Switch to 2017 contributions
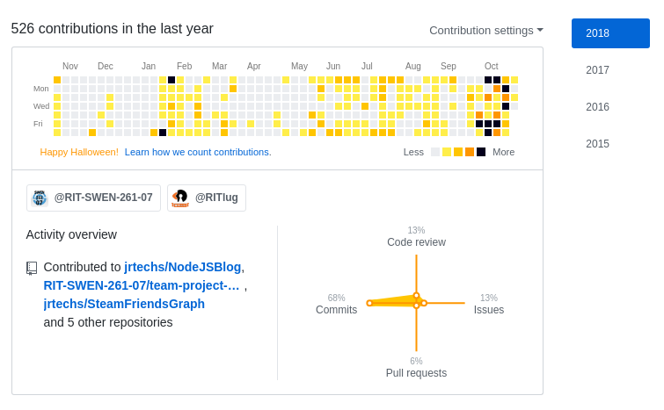The height and width of the screenshot is (410, 664). [x=598, y=70]
